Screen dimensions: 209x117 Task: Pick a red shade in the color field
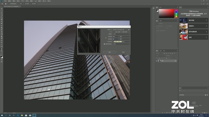[x=167, y=13]
